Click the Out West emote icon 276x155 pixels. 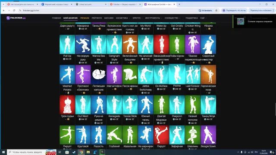coord(83,105)
